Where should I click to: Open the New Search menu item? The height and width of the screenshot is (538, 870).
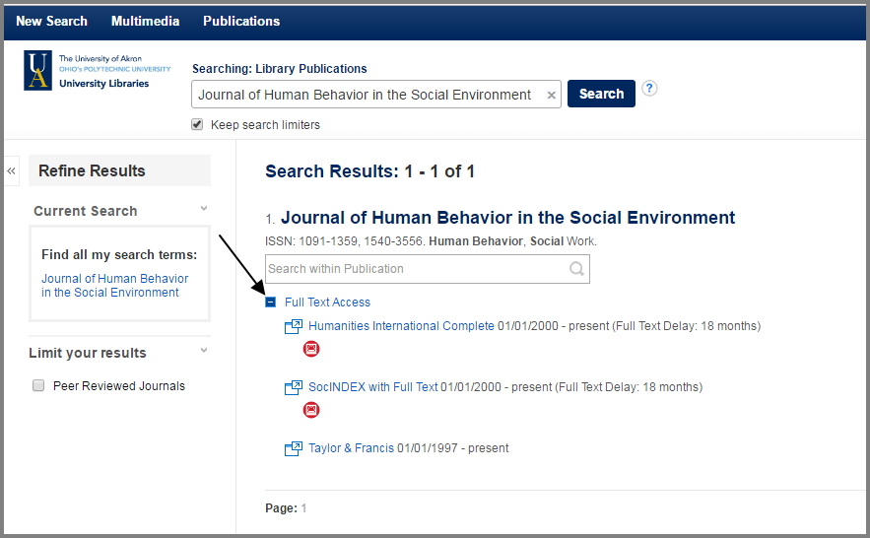click(x=51, y=21)
